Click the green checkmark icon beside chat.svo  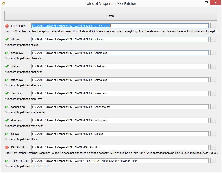coord(7,66)
